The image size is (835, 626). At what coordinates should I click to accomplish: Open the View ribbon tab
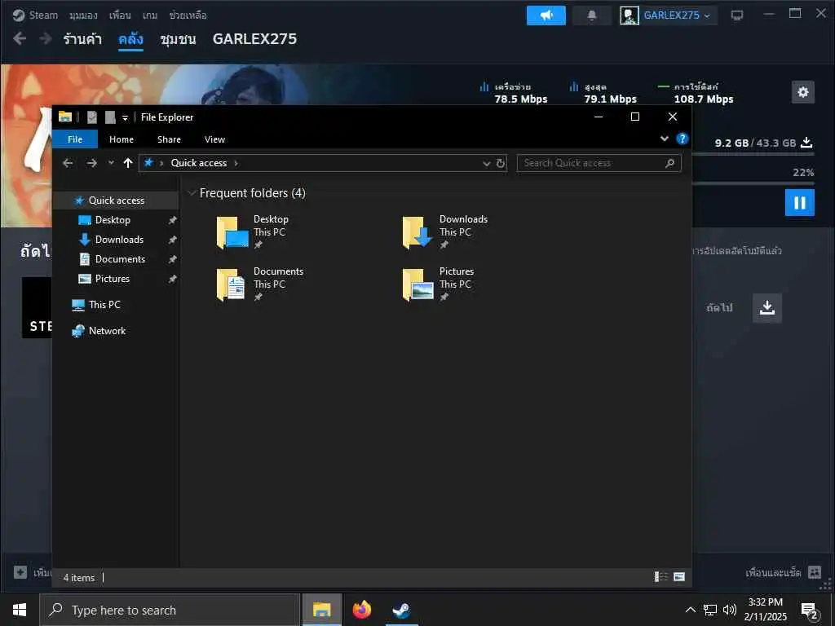click(214, 139)
